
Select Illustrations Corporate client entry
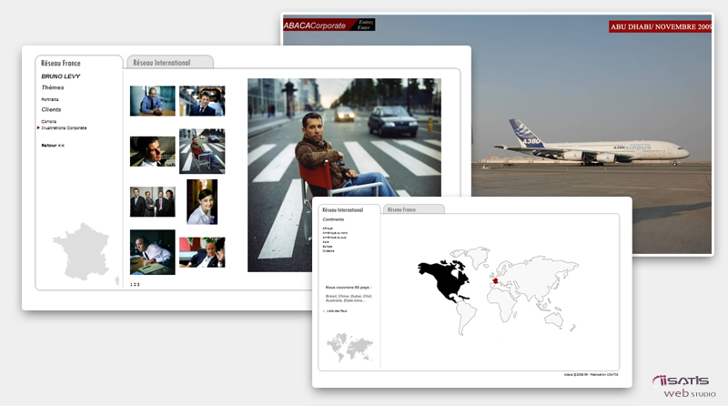(64, 128)
